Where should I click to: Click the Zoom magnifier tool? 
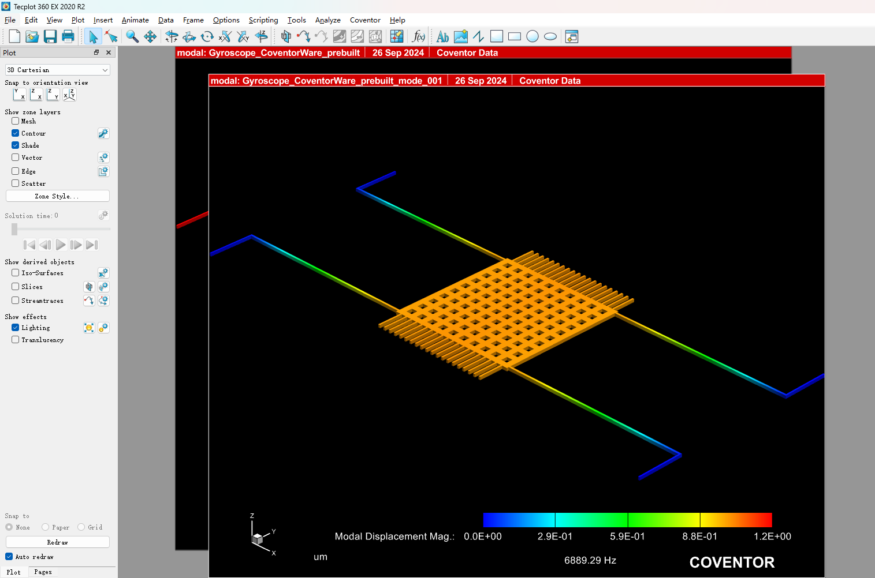[132, 37]
